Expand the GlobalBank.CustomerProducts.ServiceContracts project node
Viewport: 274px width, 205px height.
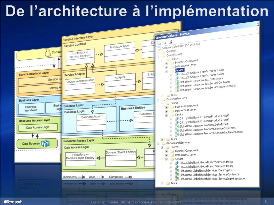[x=171, y=131]
